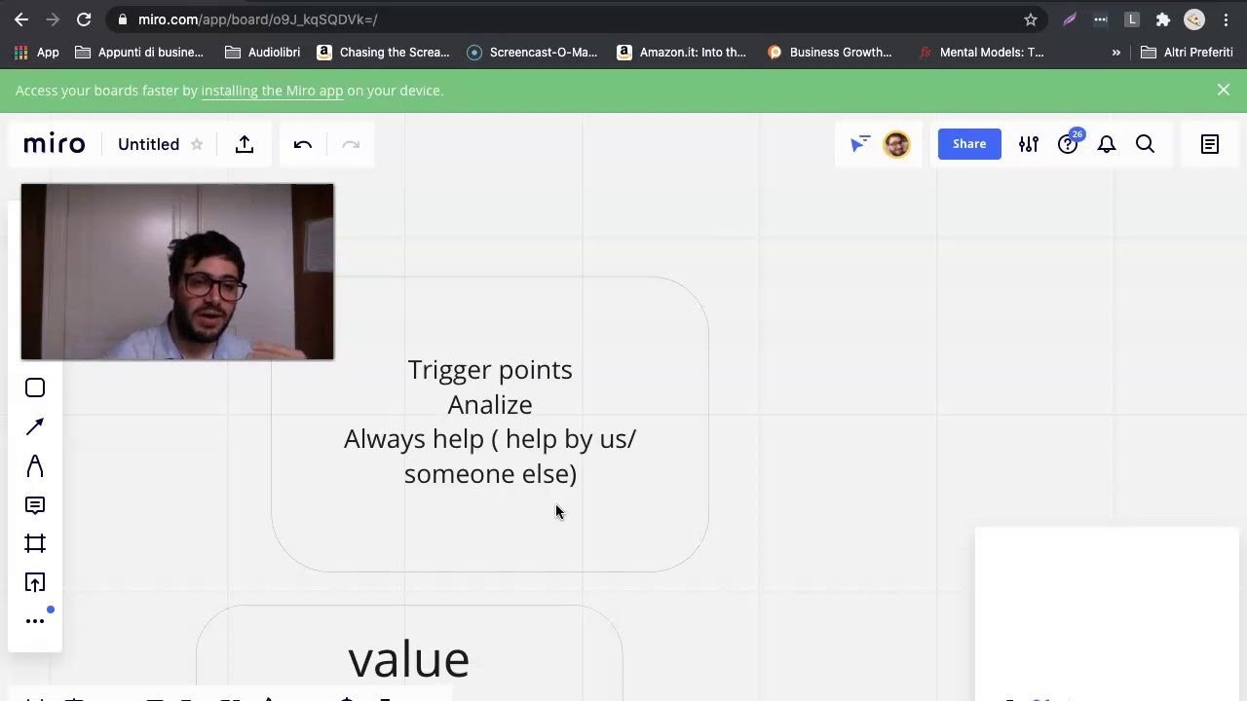This screenshot has height=701, width=1247.
Task: Click the webcam video thumbnail
Action: (177, 272)
